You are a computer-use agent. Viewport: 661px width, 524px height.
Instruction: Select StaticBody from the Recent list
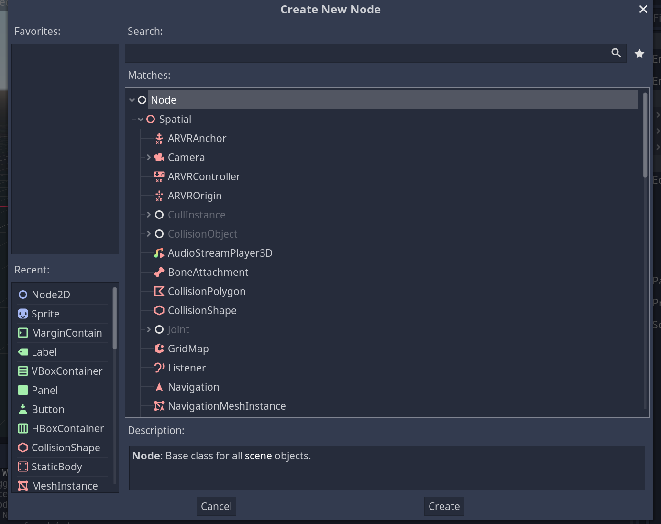56,467
